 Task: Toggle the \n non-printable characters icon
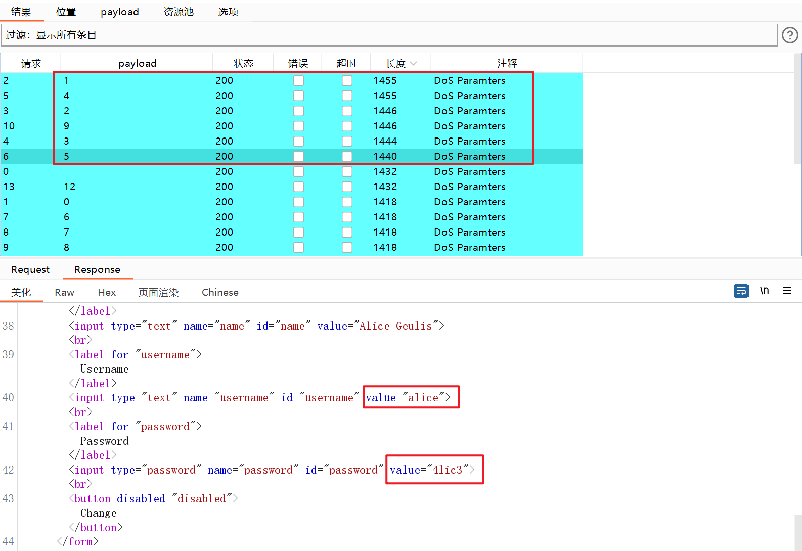(x=765, y=291)
